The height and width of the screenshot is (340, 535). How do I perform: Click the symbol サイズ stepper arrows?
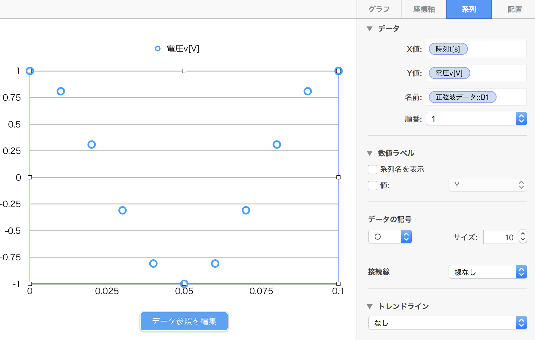click(523, 237)
